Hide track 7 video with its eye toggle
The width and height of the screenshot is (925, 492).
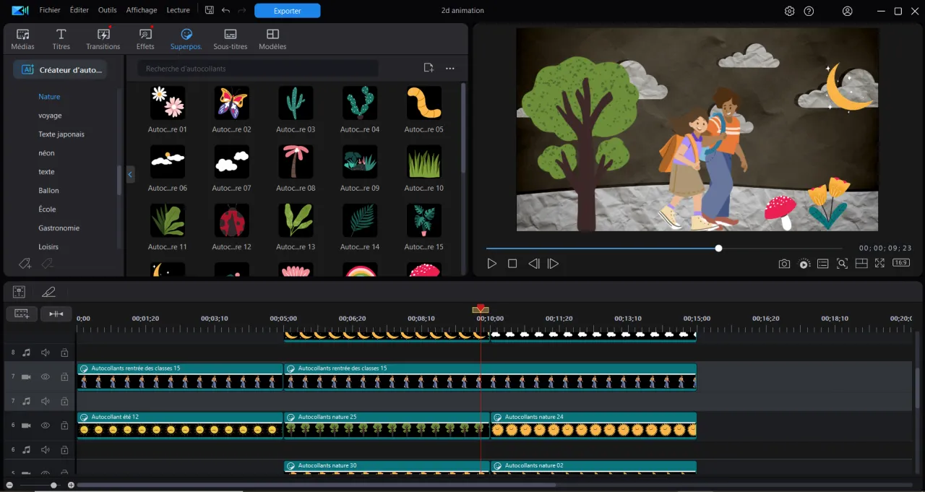44,376
